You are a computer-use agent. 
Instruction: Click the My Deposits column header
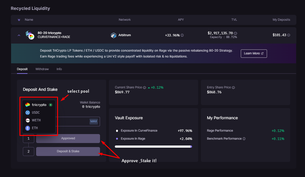point(281,20)
